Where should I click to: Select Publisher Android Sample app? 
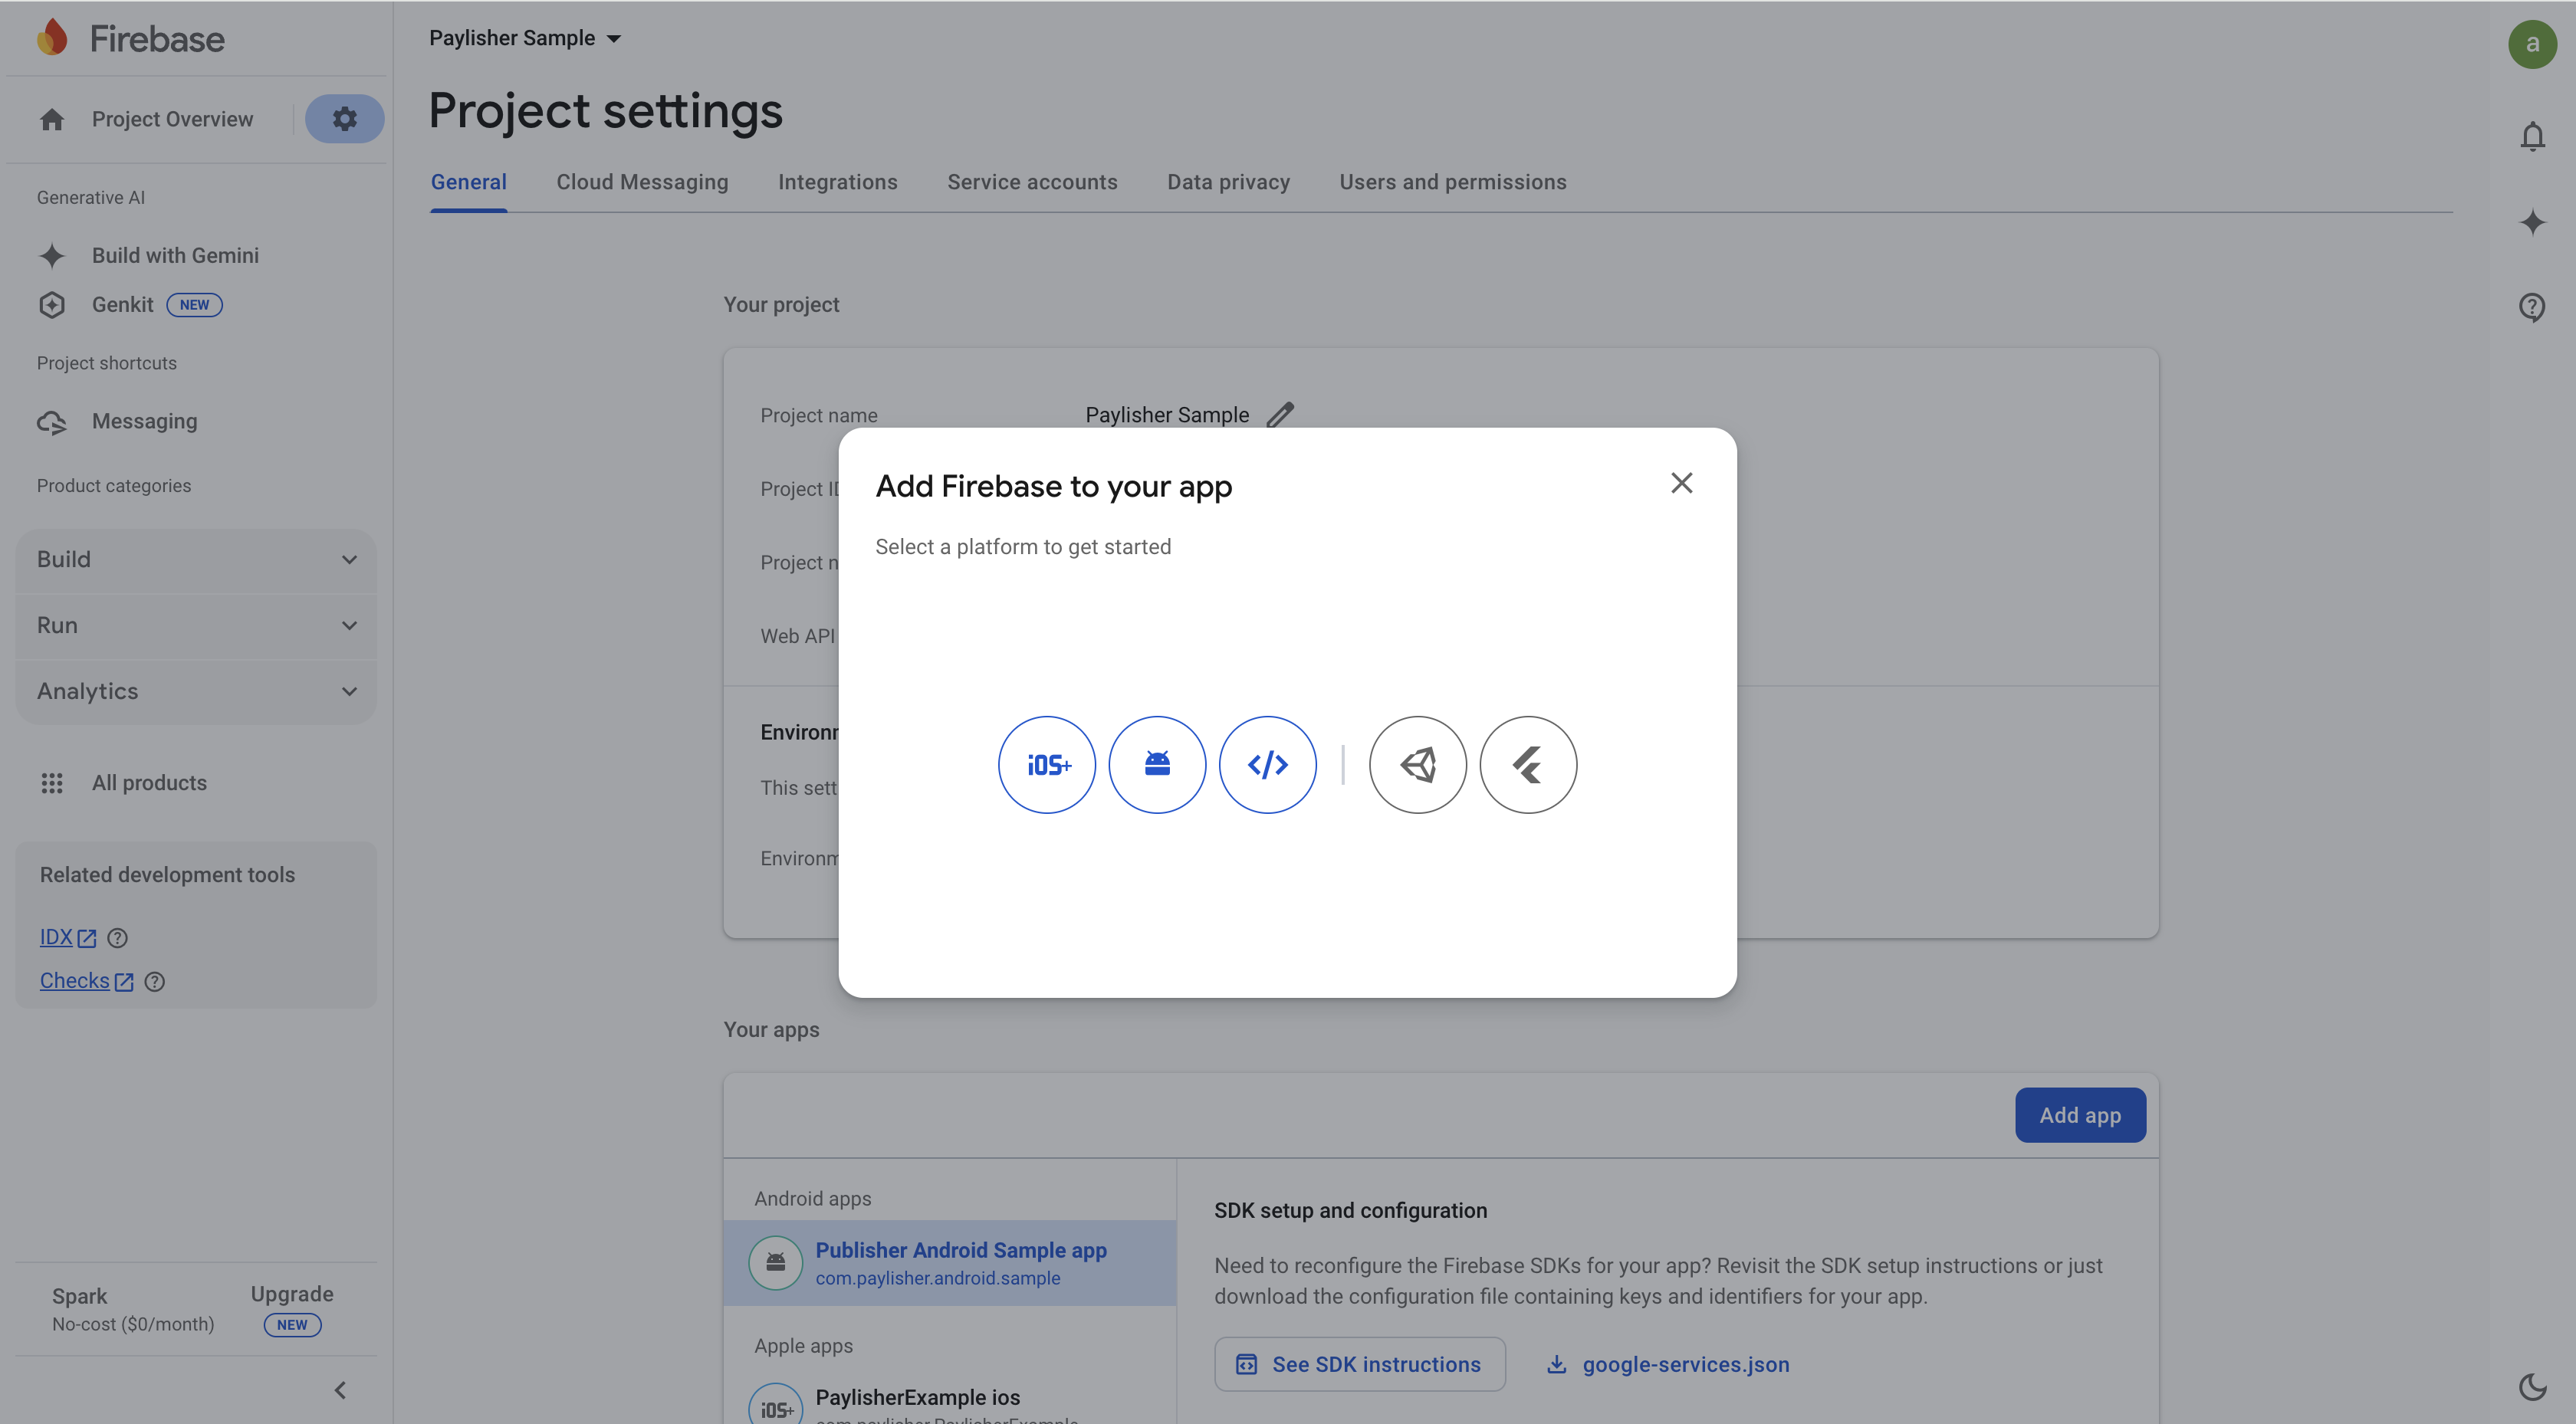click(949, 1262)
